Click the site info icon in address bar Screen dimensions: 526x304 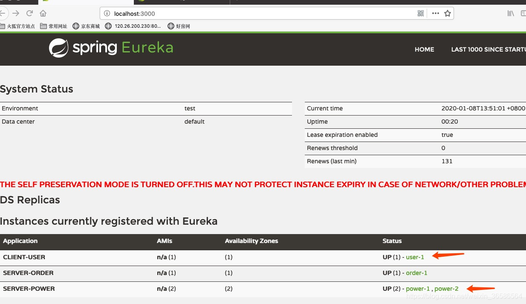[107, 14]
